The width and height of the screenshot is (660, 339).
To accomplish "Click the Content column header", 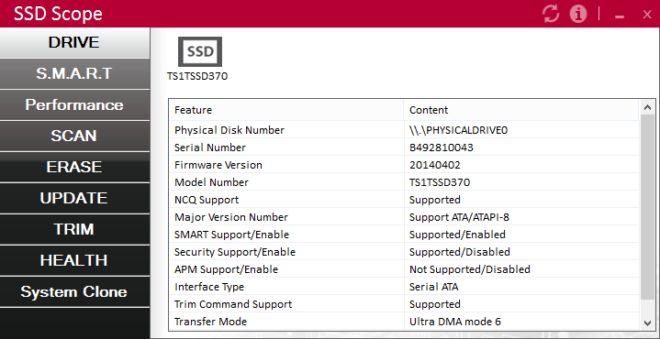I will (521, 110).
